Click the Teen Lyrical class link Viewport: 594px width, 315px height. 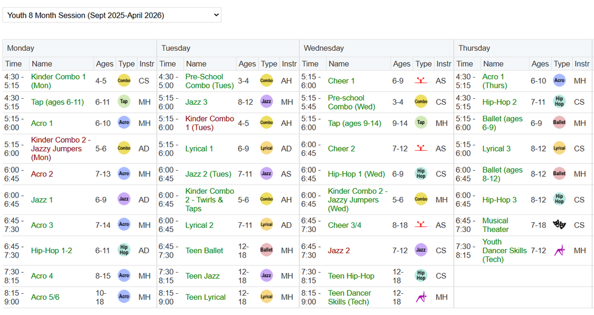(205, 297)
